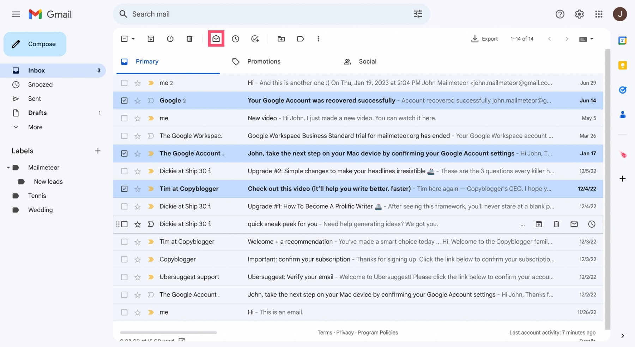Click the highlighted mark as read icon

click(x=216, y=39)
